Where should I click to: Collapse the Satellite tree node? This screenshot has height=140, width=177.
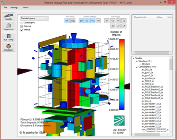pyautogui.click(x=133, y=58)
